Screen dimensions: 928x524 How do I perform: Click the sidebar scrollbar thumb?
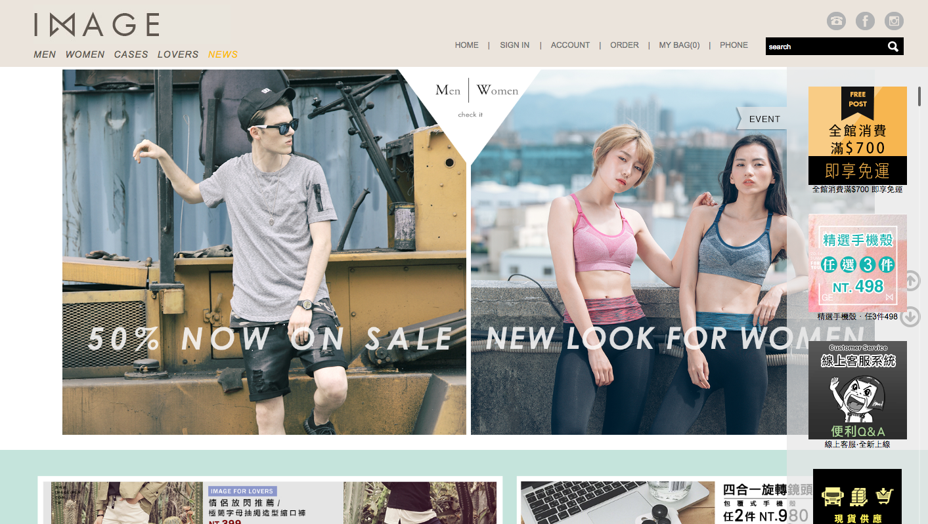tap(919, 96)
